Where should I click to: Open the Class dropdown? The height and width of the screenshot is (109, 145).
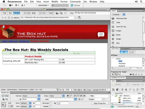point(57,96)
